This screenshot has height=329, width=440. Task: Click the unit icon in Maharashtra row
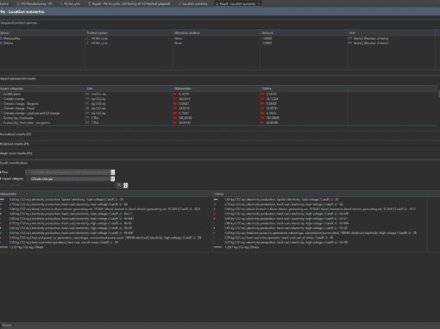tap(350, 39)
